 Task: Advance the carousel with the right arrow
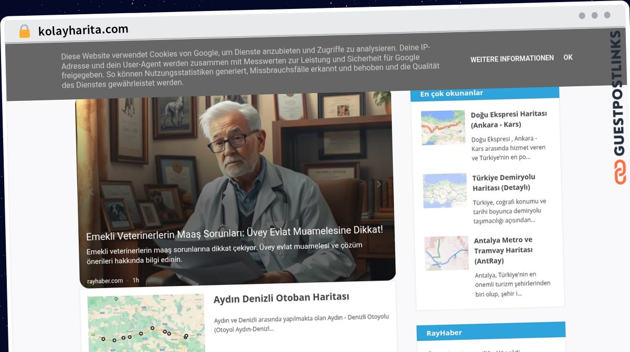pyautogui.click(x=379, y=184)
